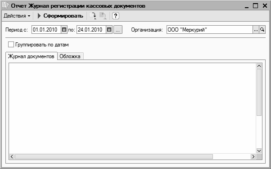Click the Организация field with ООО Меркурий
Image resolution: width=271 pixels, height=169 pixels.
pos(210,30)
